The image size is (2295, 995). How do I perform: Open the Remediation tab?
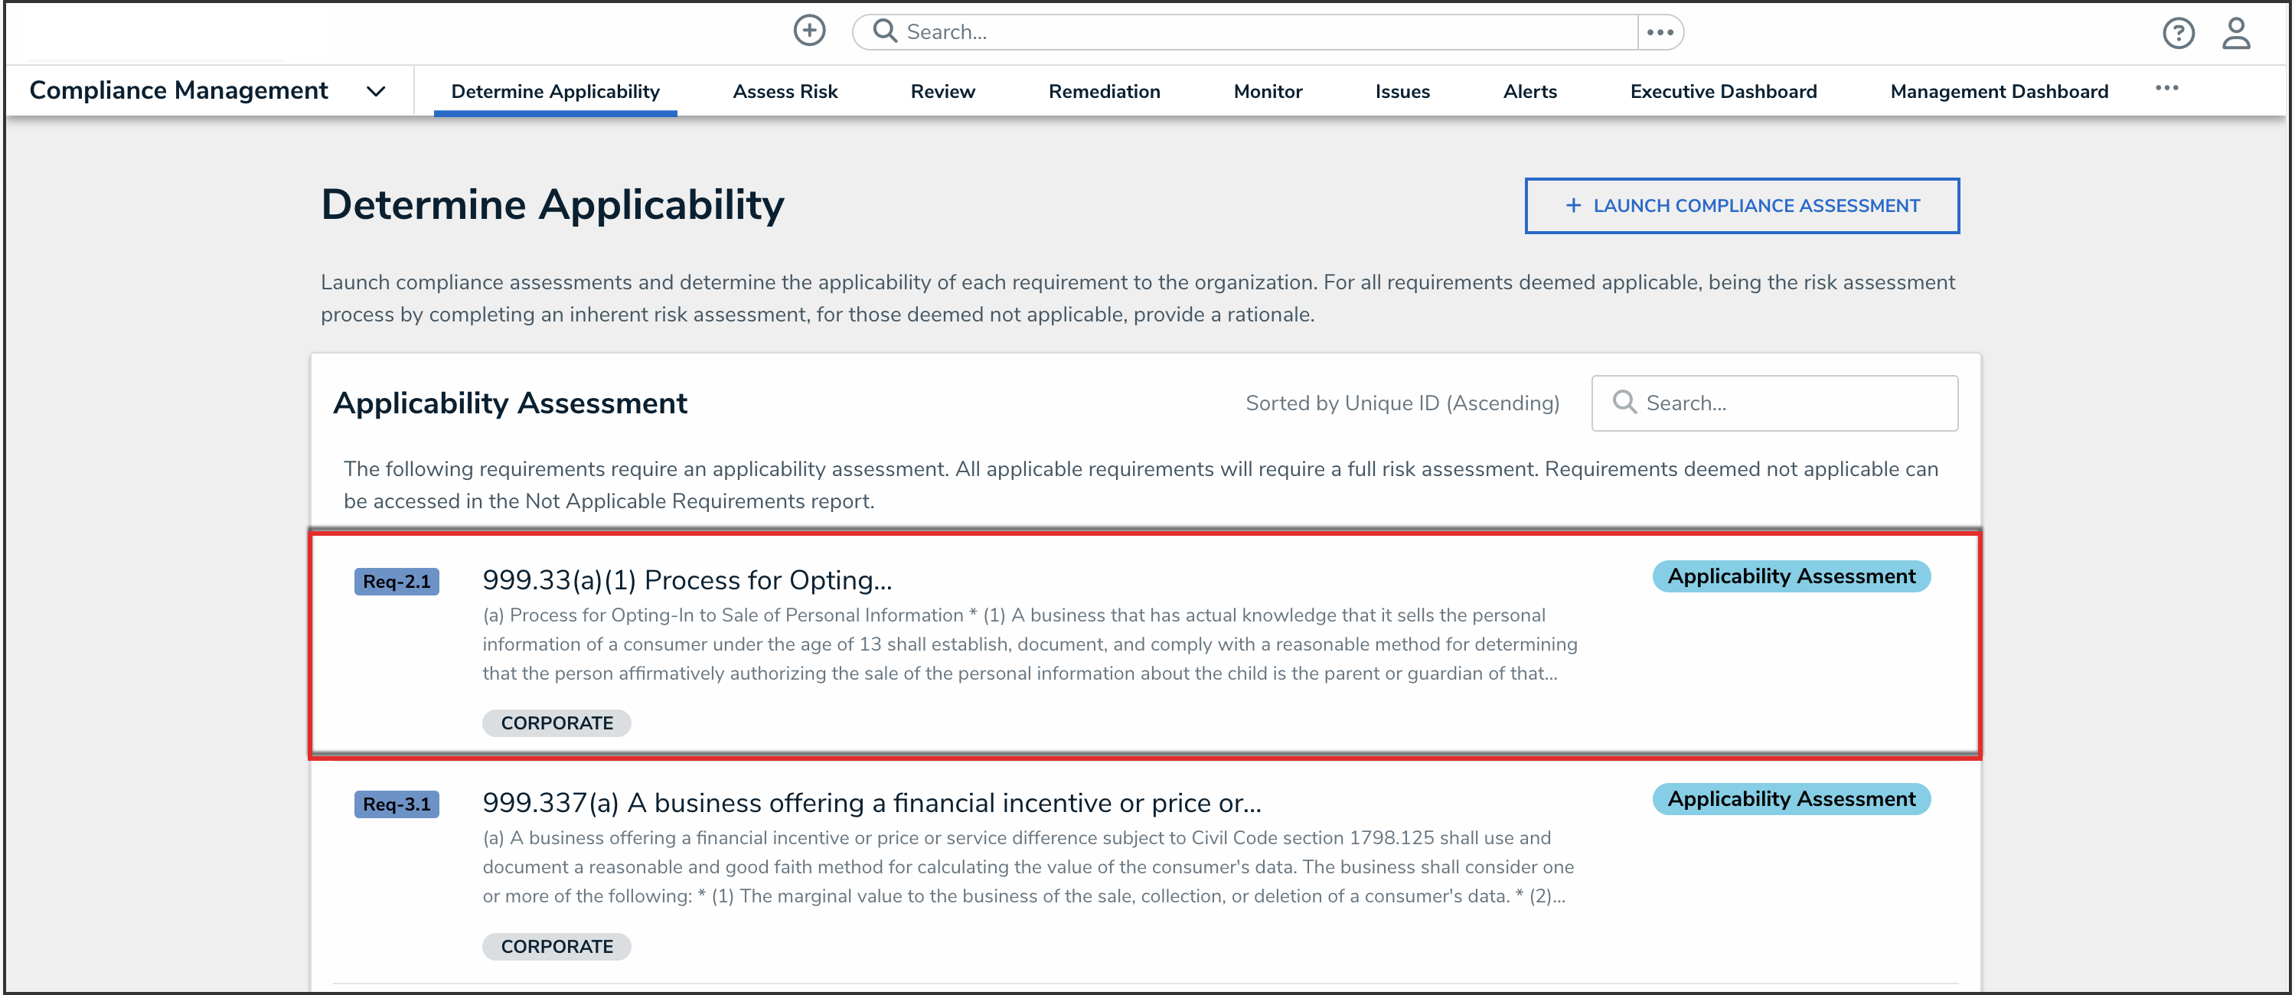[1104, 91]
